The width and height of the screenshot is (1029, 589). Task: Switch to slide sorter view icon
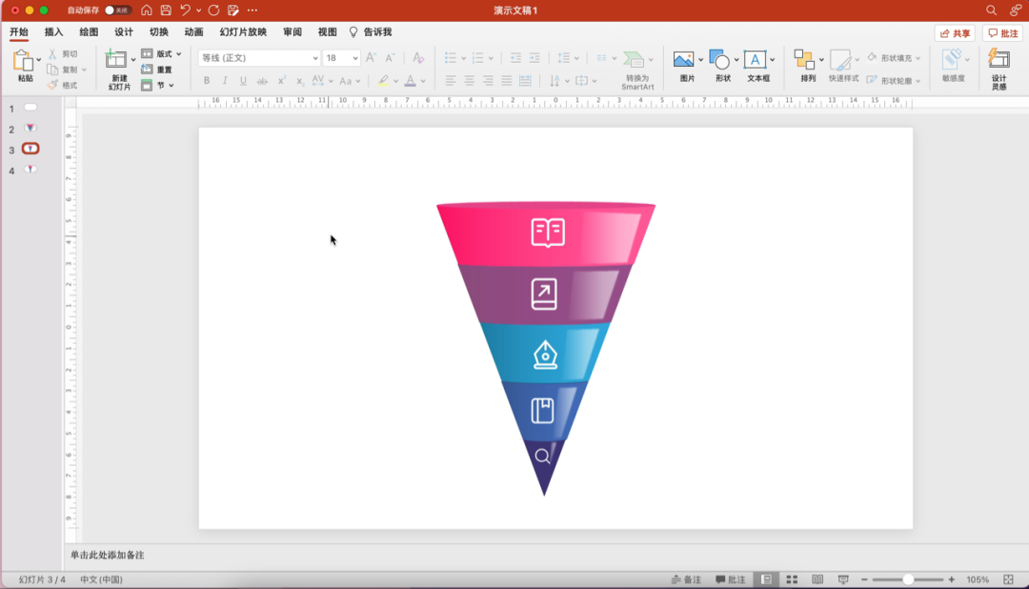click(792, 579)
